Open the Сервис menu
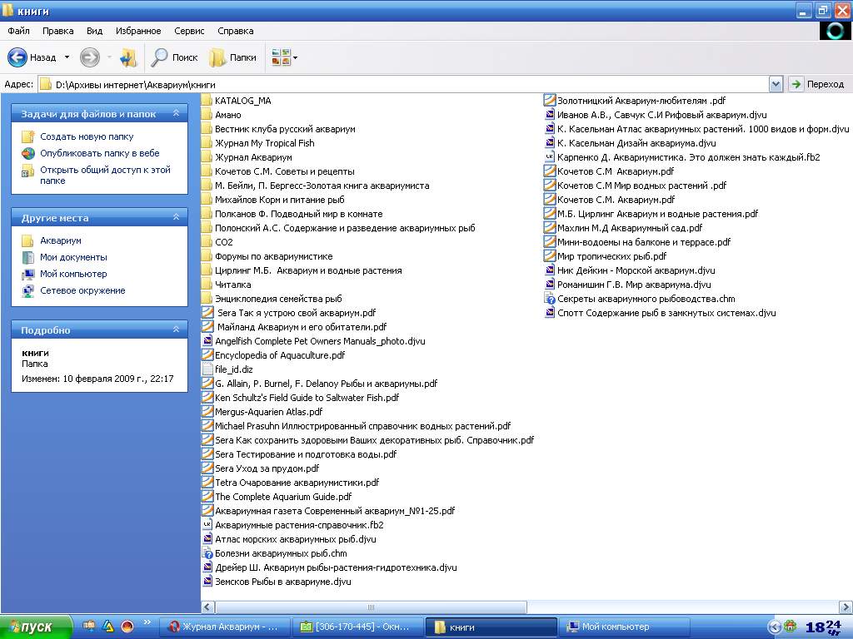 [189, 31]
